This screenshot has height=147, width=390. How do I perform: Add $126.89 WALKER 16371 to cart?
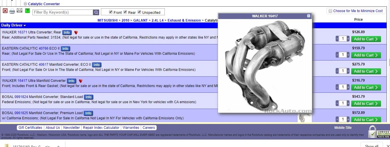366,39
